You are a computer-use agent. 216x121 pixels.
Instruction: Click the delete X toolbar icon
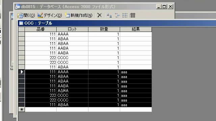[x=100, y=15]
